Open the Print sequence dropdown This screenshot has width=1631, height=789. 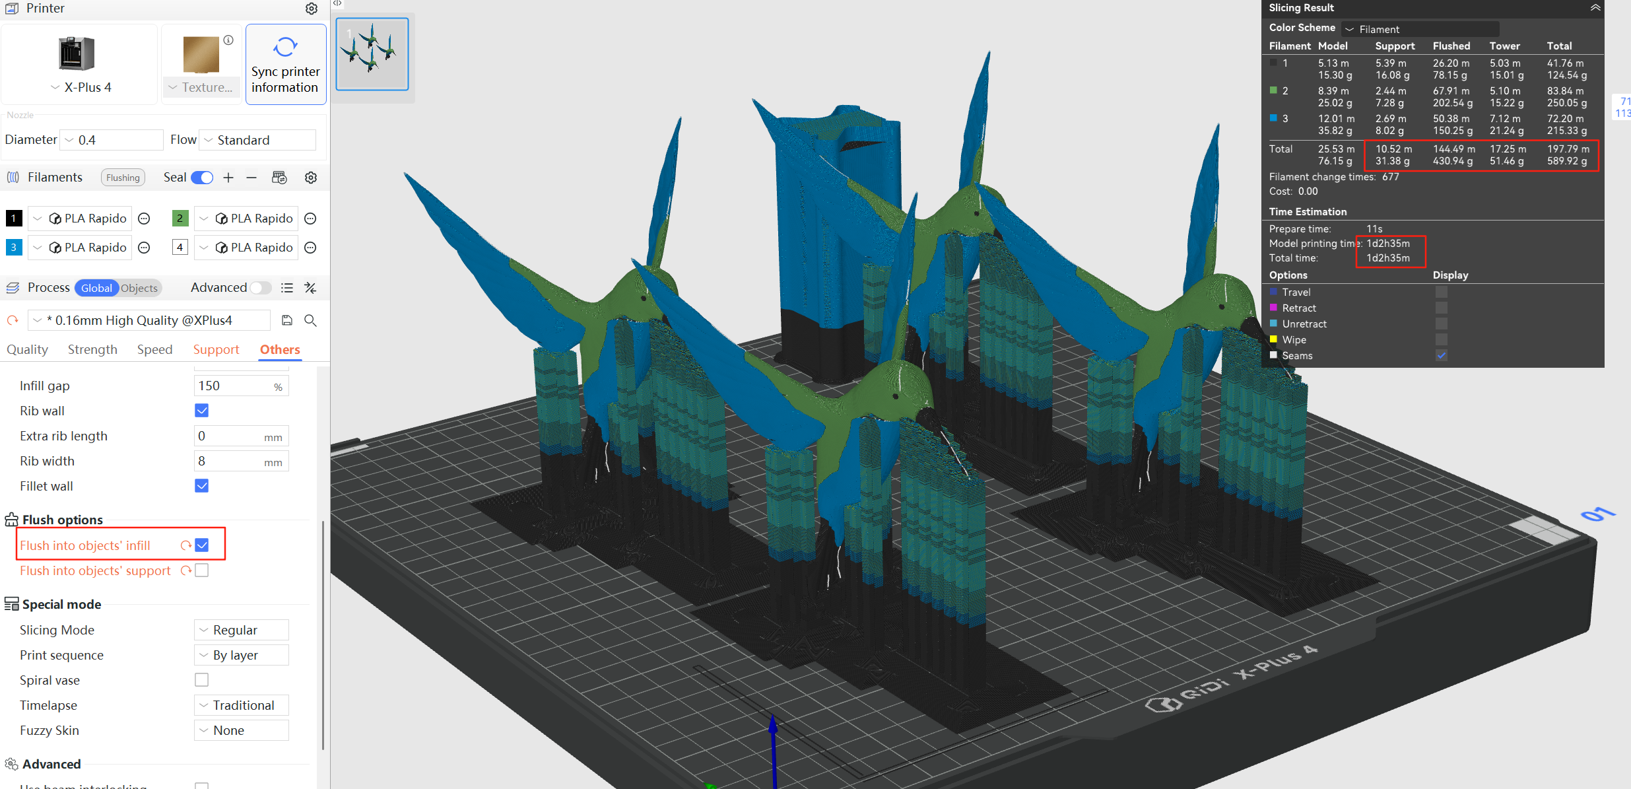pyautogui.click(x=242, y=655)
